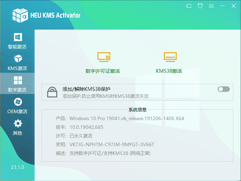Click the description 支持数字许可证/支持KMS38 text
The image size is (241, 181).
(x=110, y=153)
